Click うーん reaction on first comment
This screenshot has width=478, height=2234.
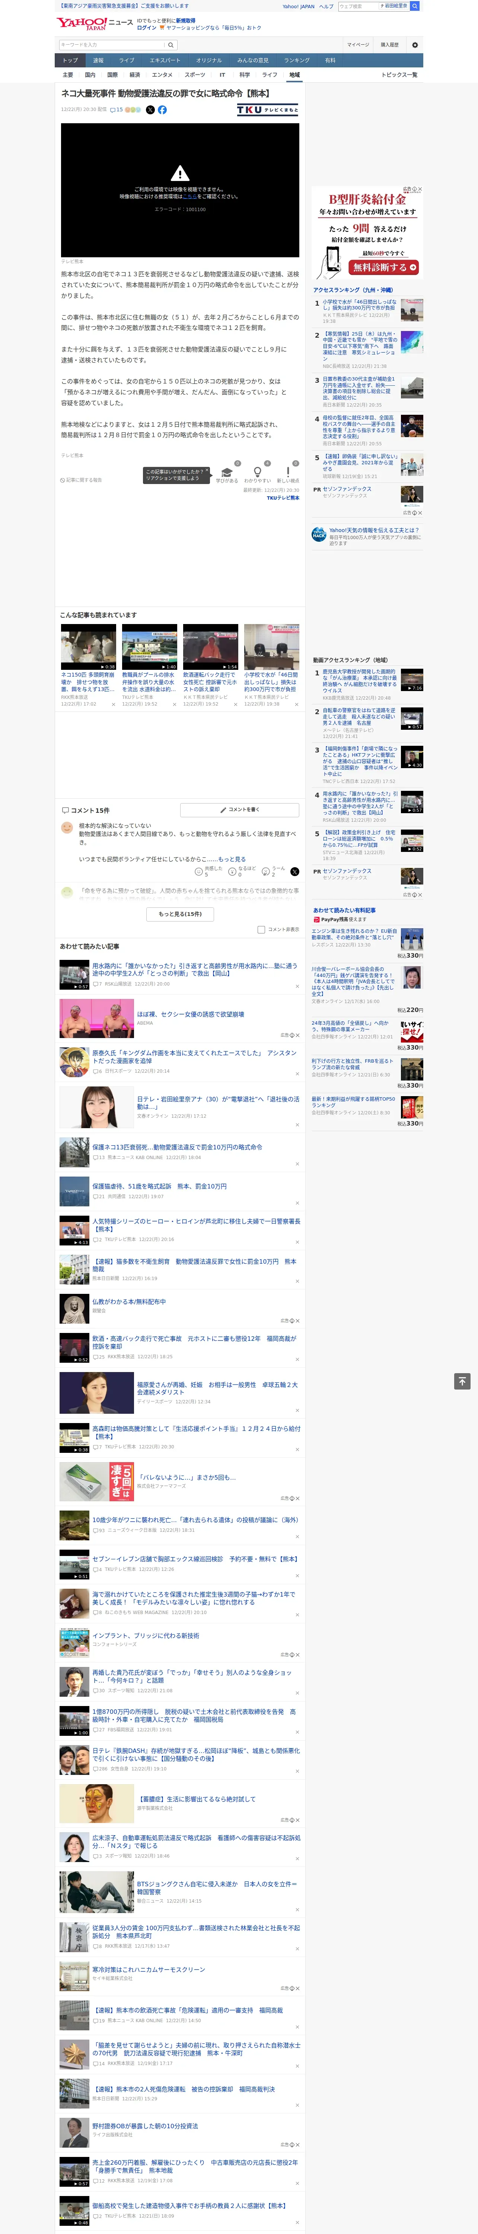click(274, 871)
